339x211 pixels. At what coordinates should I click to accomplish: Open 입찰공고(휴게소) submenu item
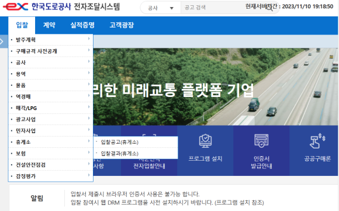pos(136,142)
